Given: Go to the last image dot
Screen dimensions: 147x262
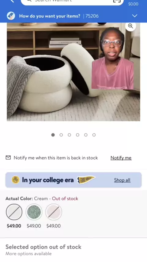Looking at the screenshot, I should [94, 135].
